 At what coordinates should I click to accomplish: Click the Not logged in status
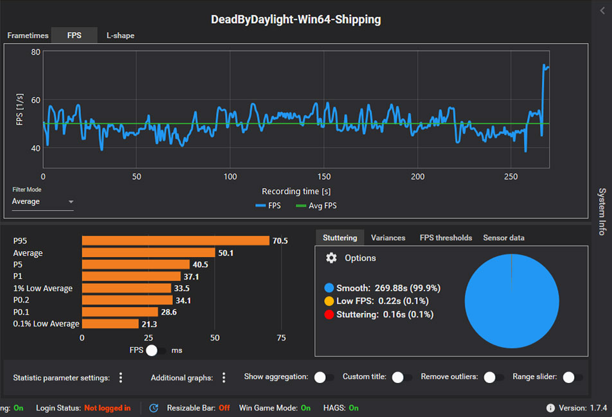[x=107, y=408]
